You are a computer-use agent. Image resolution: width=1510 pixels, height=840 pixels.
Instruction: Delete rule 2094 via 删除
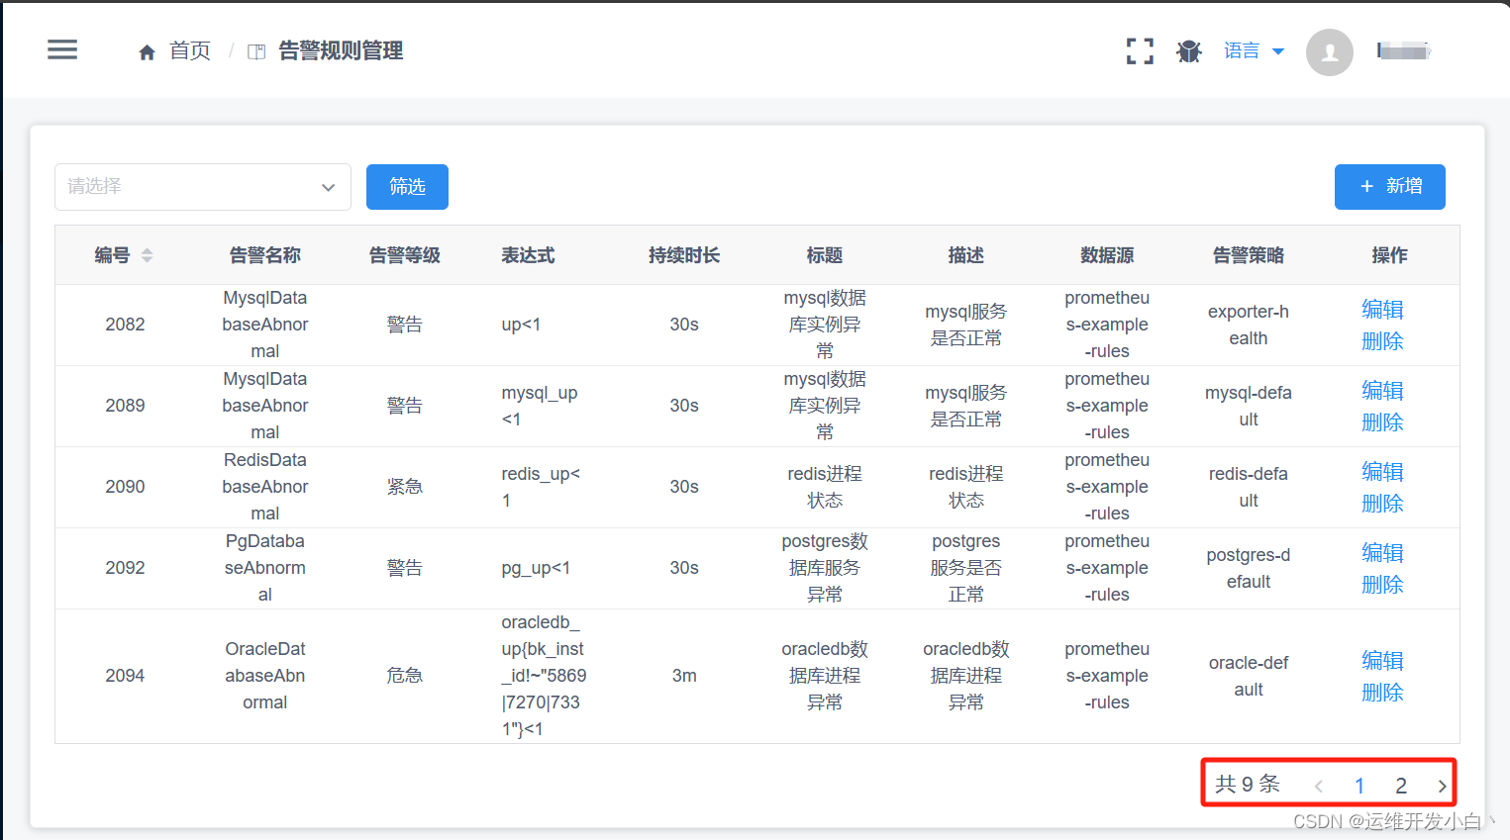pos(1382,693)
